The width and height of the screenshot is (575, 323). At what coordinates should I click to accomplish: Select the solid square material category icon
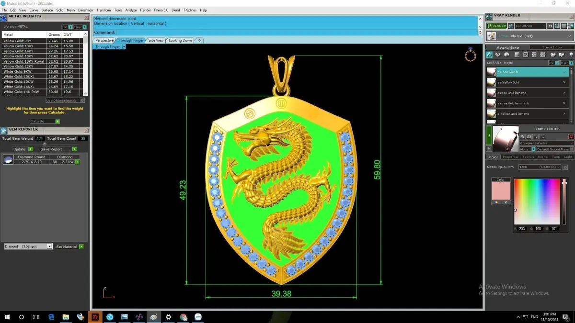click(517, 55)
